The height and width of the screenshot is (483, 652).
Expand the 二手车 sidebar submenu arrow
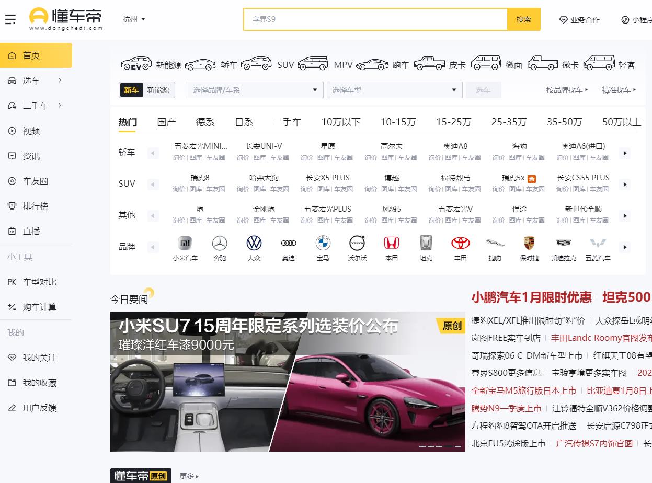[60, 106]
